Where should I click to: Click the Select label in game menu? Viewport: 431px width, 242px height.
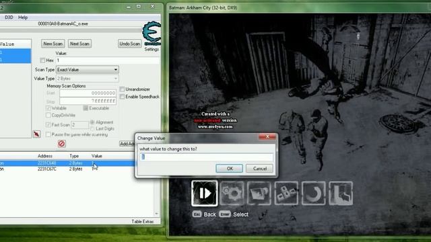(241, 214)
